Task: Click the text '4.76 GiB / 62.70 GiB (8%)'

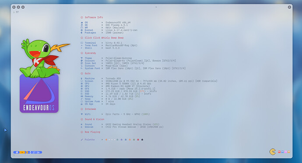Action: click(123, 96)
